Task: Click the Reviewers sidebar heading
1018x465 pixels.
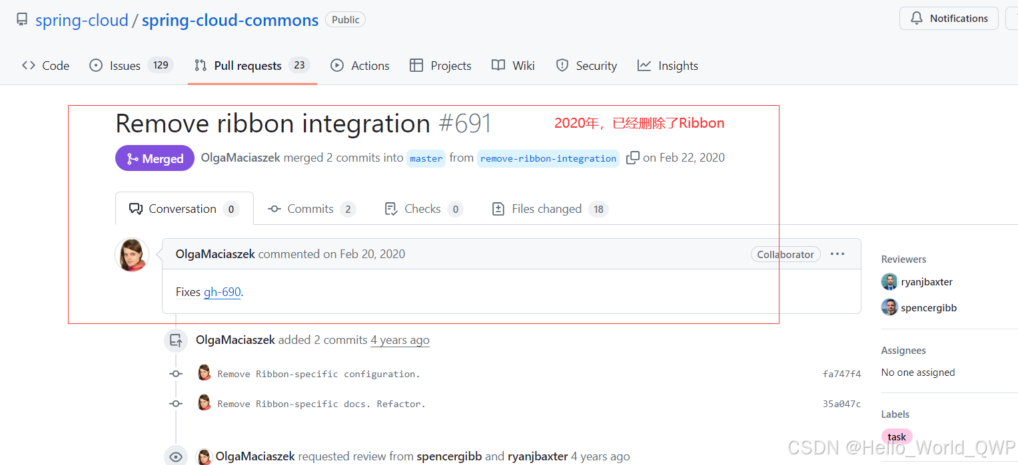Action: pos(903,259)
